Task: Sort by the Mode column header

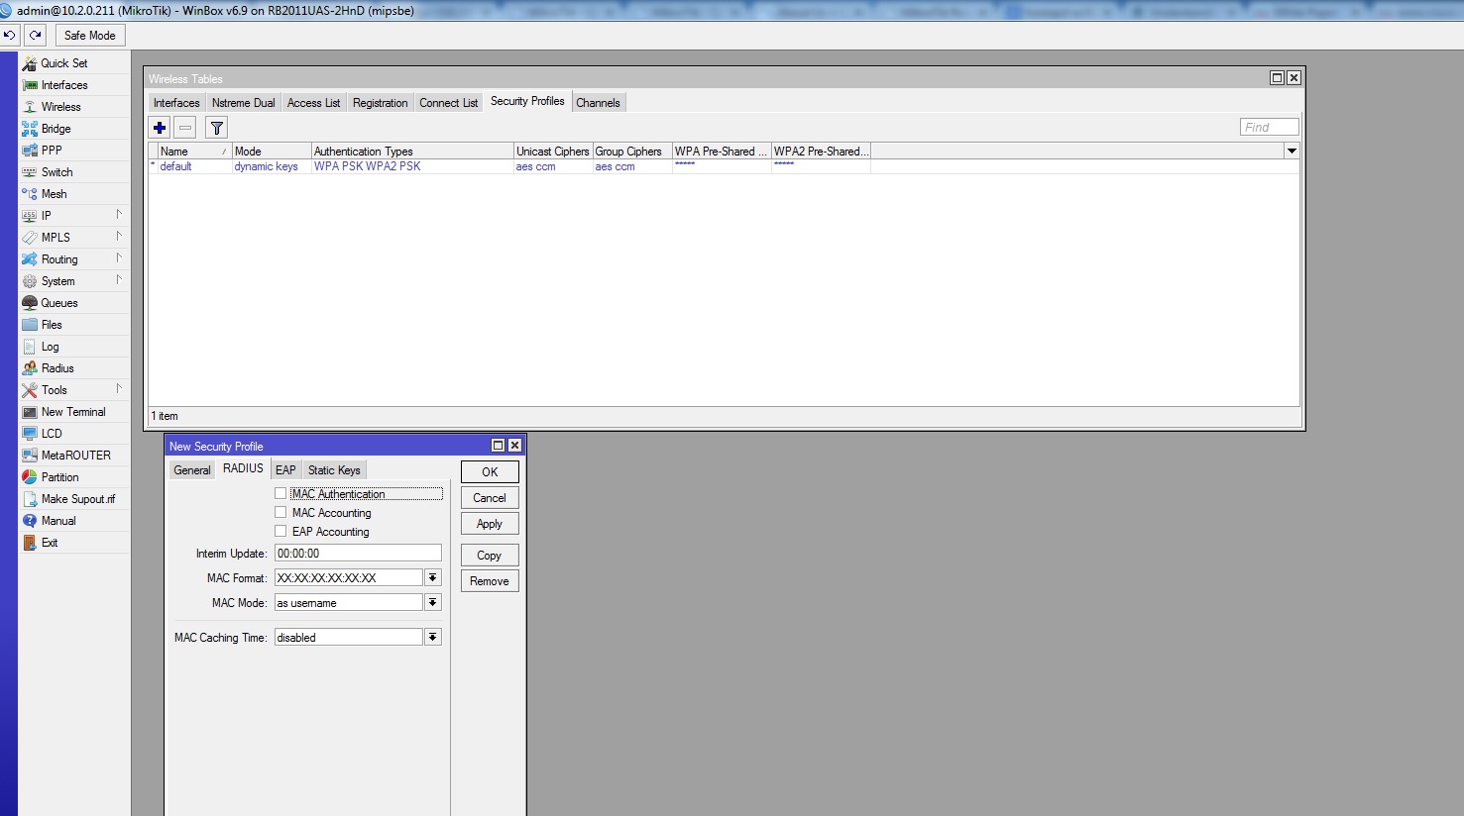Action: click(x=272, y=152)
